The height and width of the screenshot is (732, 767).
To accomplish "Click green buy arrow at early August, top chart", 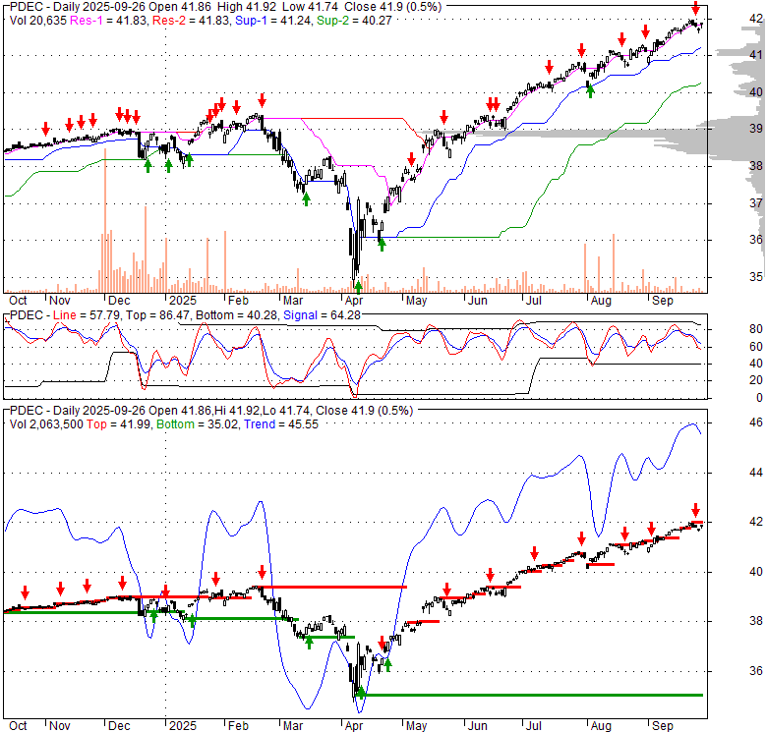I will pyautogui.click(x=590, y=91).
